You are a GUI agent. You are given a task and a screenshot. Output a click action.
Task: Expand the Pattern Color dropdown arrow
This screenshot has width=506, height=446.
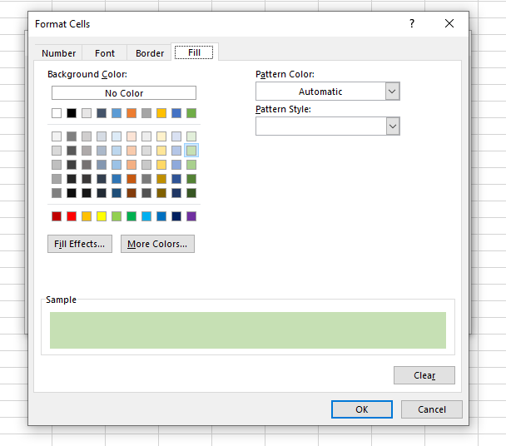coord(393,92)
